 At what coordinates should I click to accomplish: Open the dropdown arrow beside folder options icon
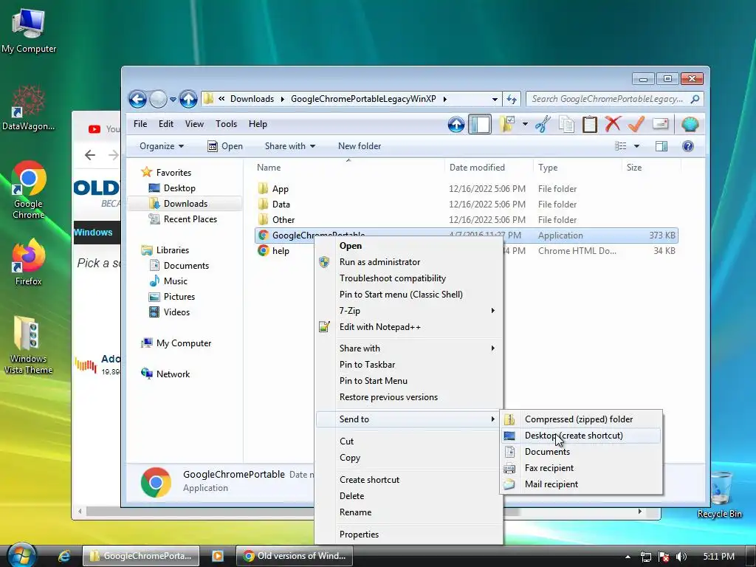pos(525,124)
